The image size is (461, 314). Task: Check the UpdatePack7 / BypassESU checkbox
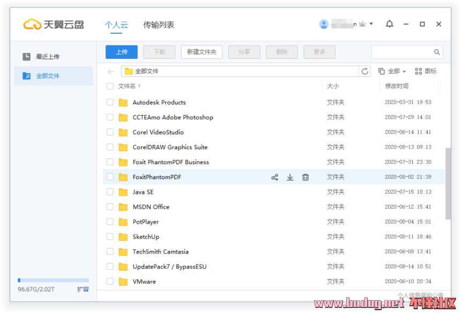coord(110,266)
